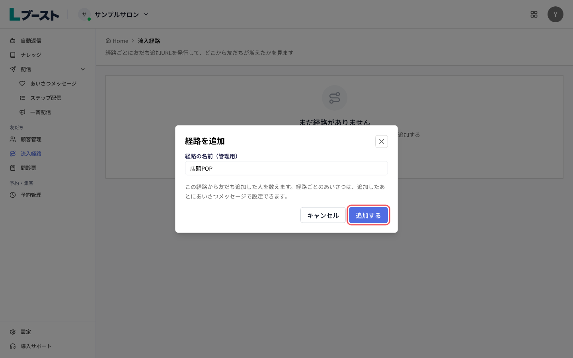
Task: Open the Y user avatar menu
Action: [555, 14]
